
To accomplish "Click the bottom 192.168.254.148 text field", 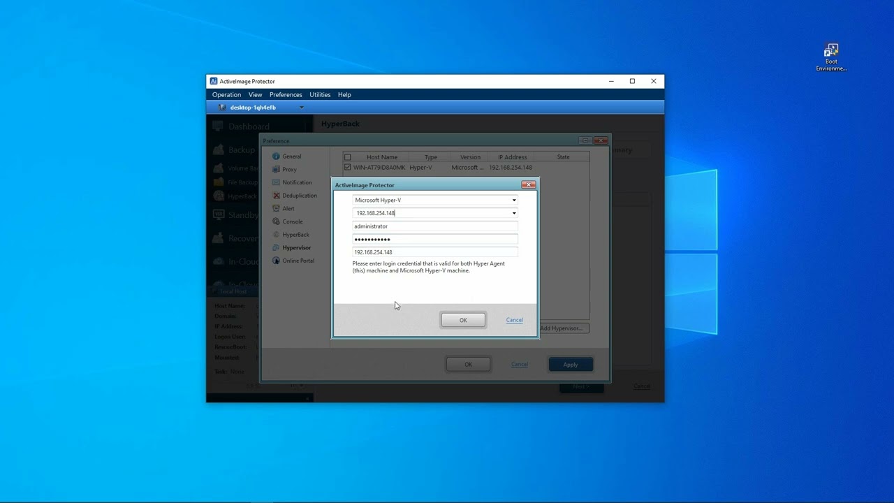I will pos(435,252).
